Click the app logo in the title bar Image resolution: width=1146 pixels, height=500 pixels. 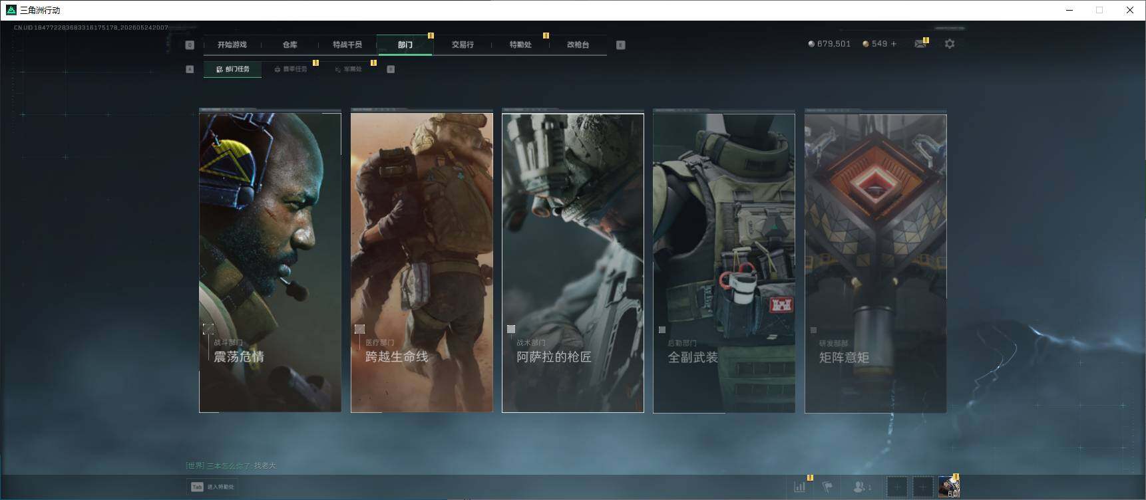[11, 10]
